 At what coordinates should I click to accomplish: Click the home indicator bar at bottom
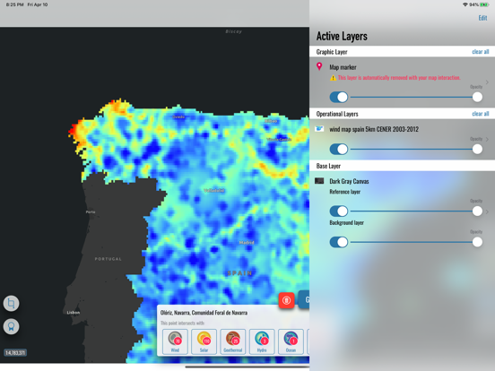point(247,367)
